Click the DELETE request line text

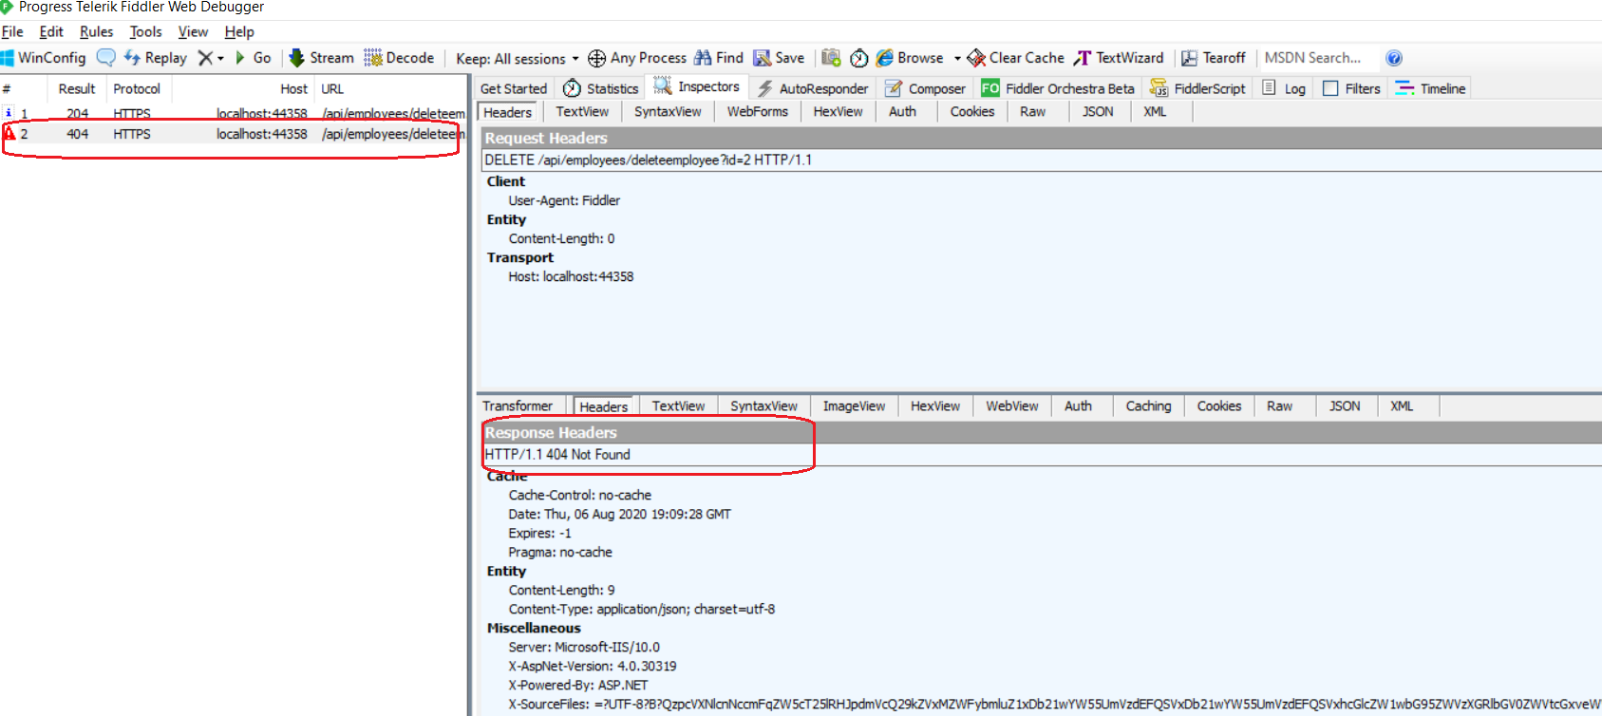648,160
